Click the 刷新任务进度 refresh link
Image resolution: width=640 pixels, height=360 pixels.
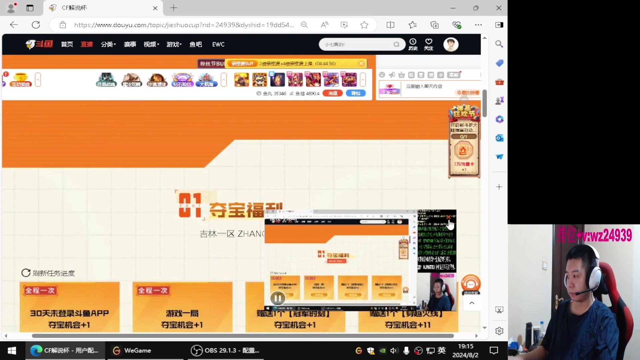48,273
